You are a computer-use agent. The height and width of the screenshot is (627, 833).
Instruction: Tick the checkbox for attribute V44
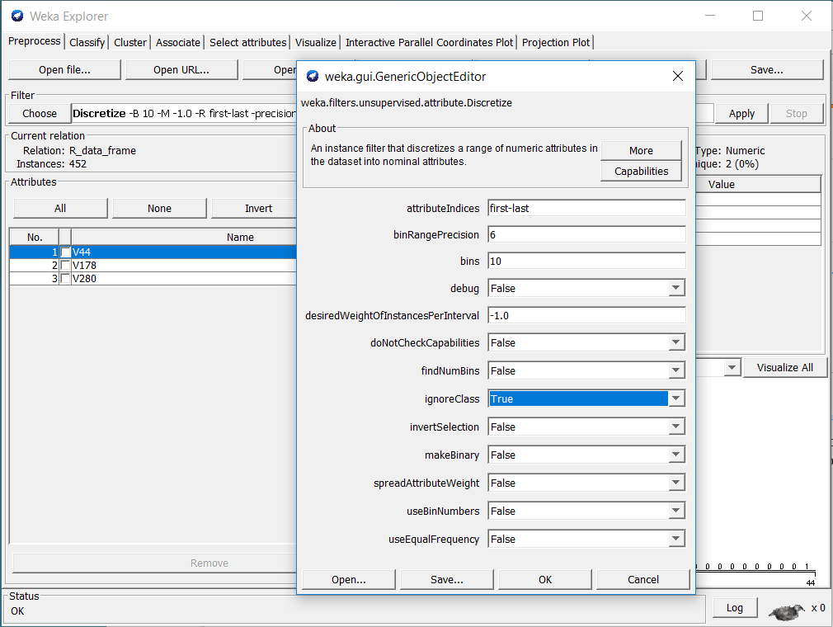(x=65, y=252)
